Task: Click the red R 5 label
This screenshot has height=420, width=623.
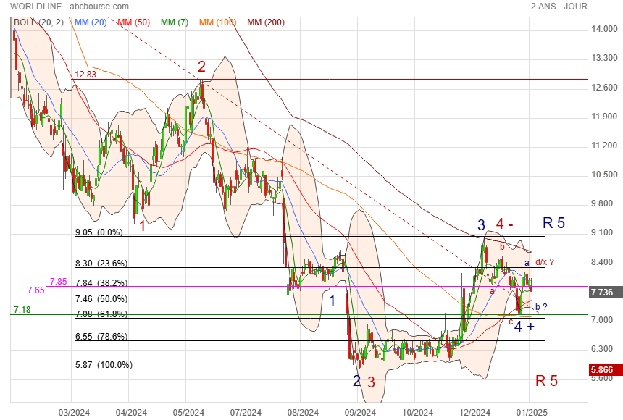Action: pos(547,381)
